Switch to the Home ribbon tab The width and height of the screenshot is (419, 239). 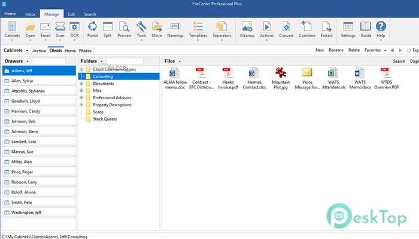[x=10, y=14]
